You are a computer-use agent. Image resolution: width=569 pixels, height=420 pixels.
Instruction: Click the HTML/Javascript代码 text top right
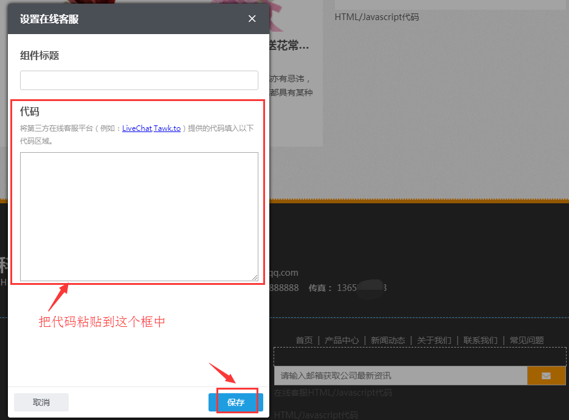[x=376, y=16]
